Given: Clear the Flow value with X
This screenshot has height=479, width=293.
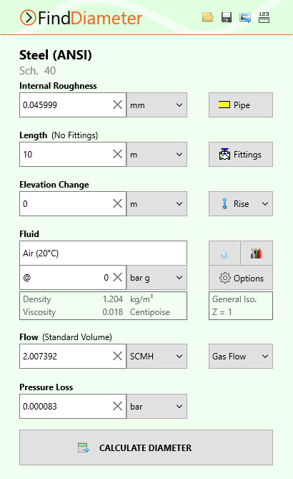Looking at the screenshot, I should 117,356.
